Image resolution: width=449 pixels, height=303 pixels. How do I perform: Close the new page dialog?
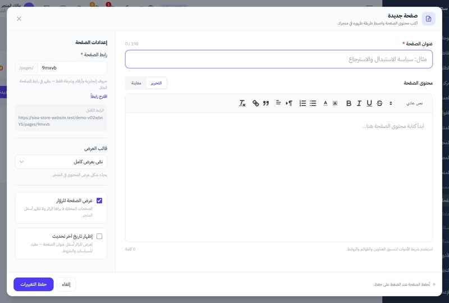[x=19, y=19]
